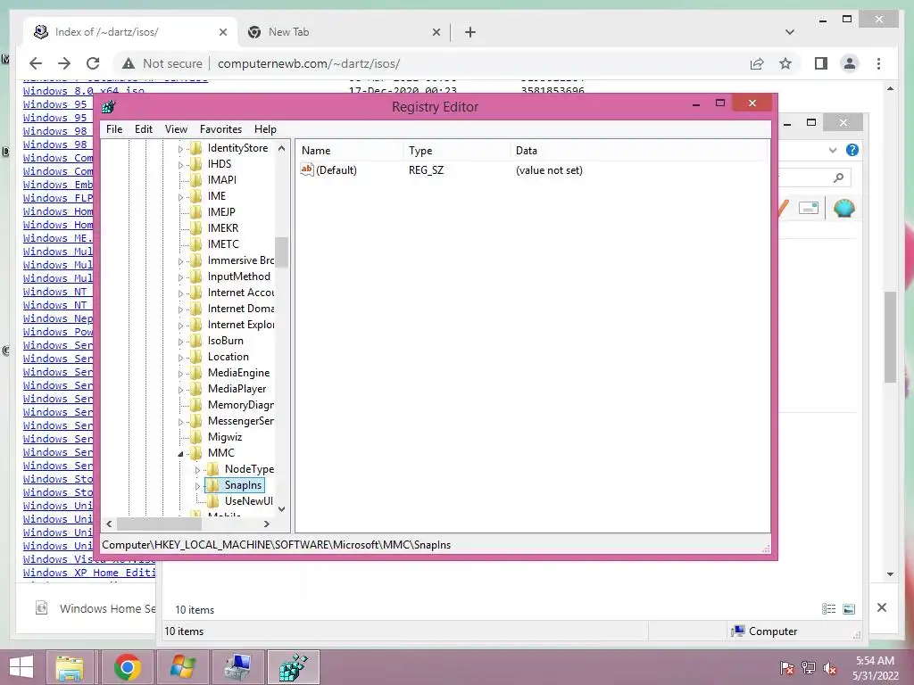Screen dimensions: 914x685
Task: Open File Explorer from the taskbar
Action: 70,667
